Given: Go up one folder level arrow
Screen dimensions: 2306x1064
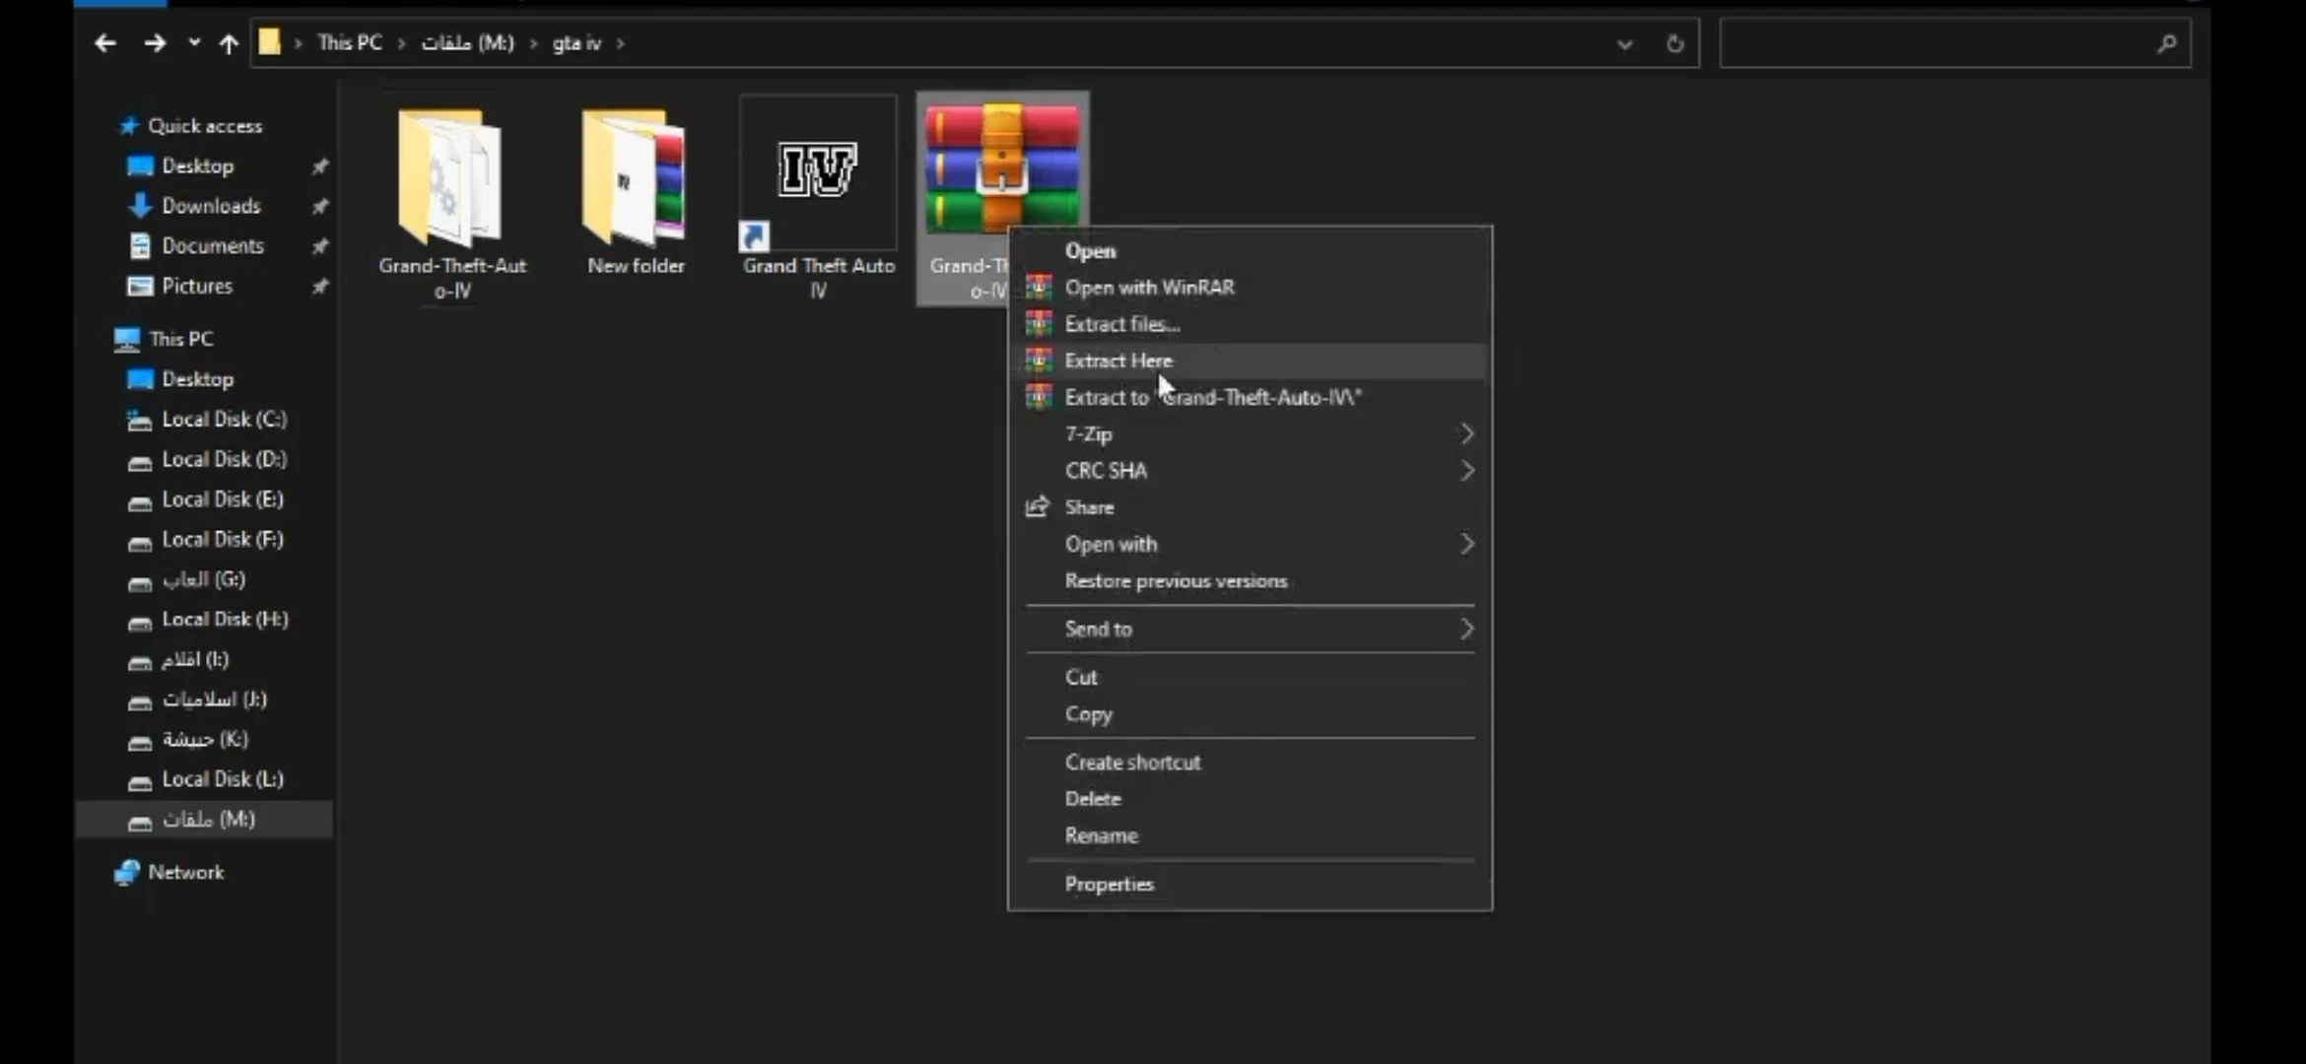Looking at the screenshot, I should pyautogui.click(x=229, y=43).
